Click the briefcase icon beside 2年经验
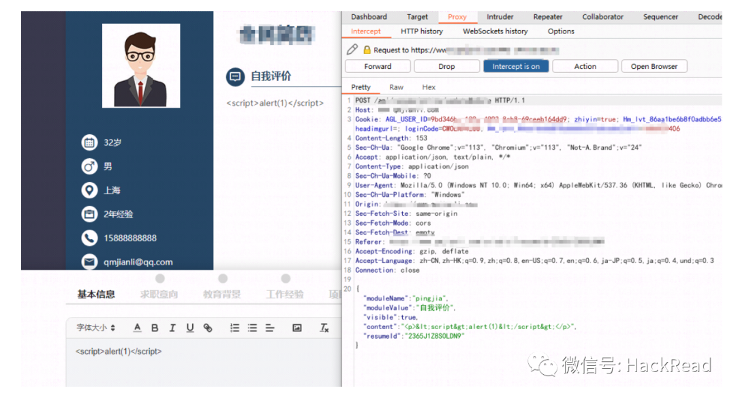736x398 pixels. point(89,214)
